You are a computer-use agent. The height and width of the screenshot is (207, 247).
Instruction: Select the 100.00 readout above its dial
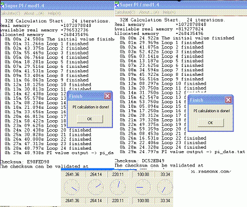143,175
